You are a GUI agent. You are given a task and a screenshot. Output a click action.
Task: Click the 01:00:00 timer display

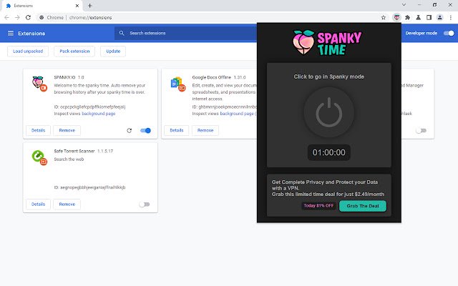(329, 152)
